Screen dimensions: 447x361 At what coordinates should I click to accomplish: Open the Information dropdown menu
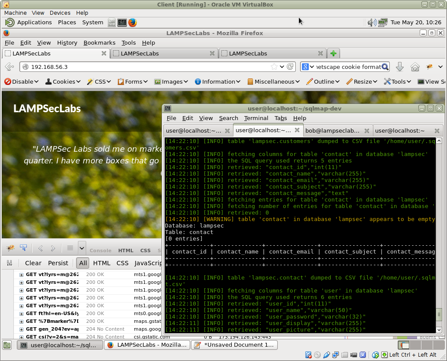pyautogui.click(x=217, y=81)
